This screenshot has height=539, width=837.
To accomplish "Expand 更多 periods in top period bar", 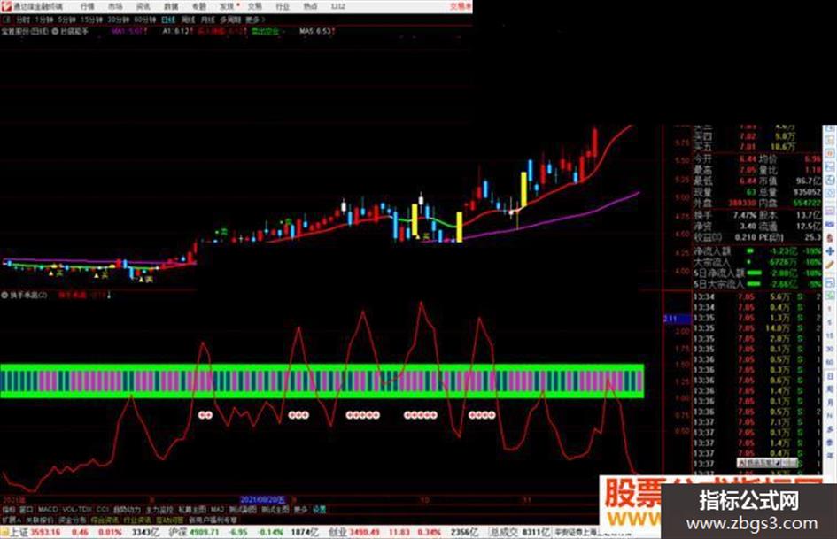I will pos(254,19).
